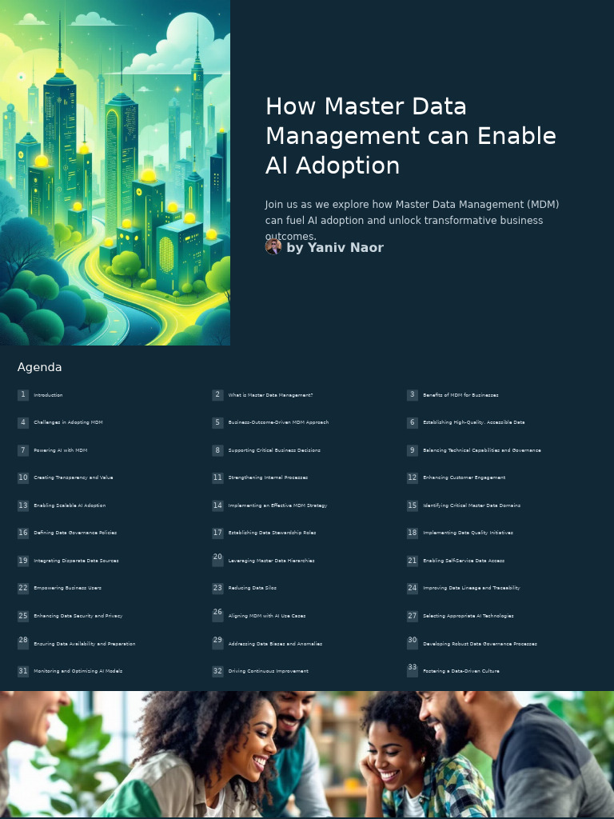This screenshot has height=819, width=614.
Task: Open 'Establishing Data Stewardship Roles'
Action: (272, 533)
